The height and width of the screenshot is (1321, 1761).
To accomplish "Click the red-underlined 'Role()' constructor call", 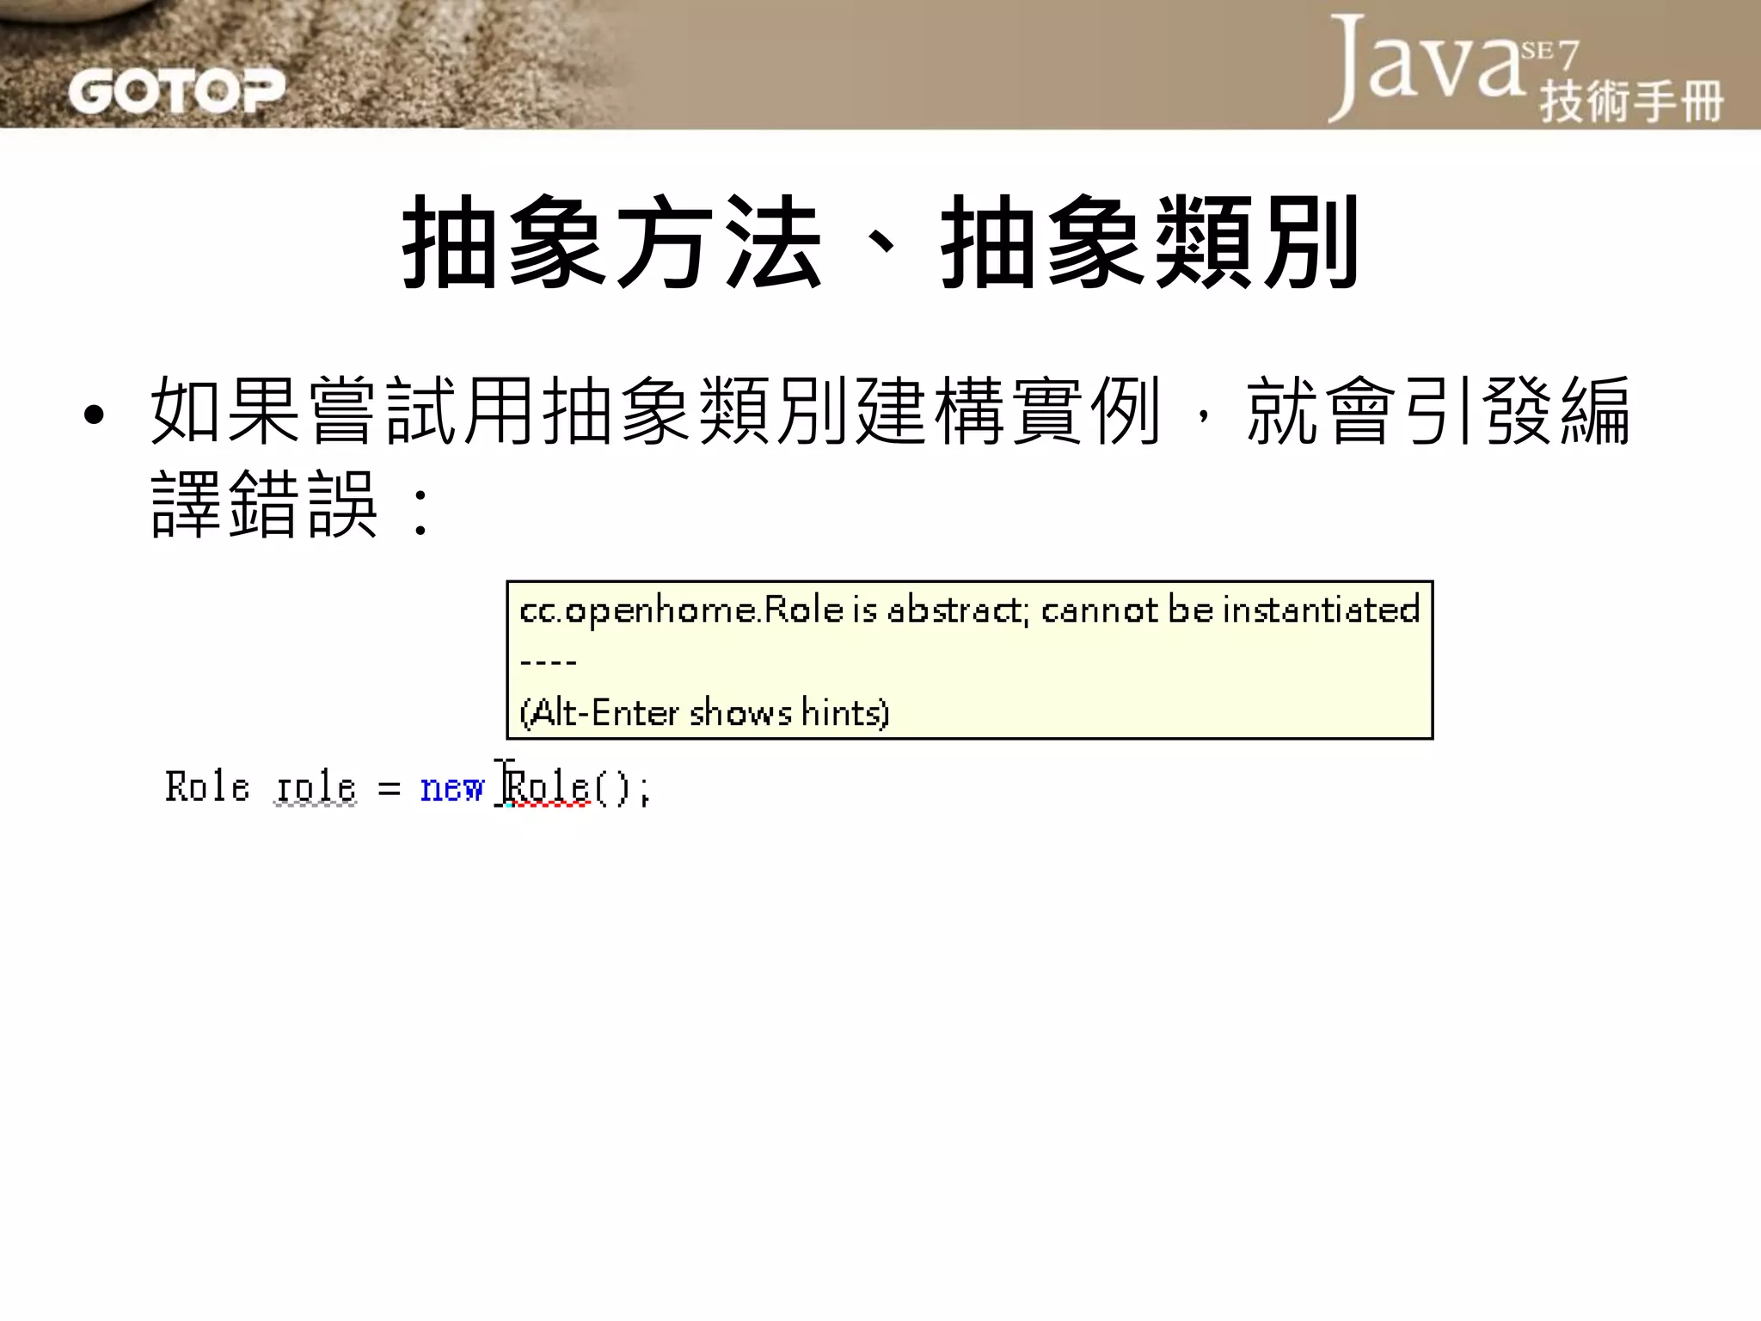I will [x=570, y=788].
